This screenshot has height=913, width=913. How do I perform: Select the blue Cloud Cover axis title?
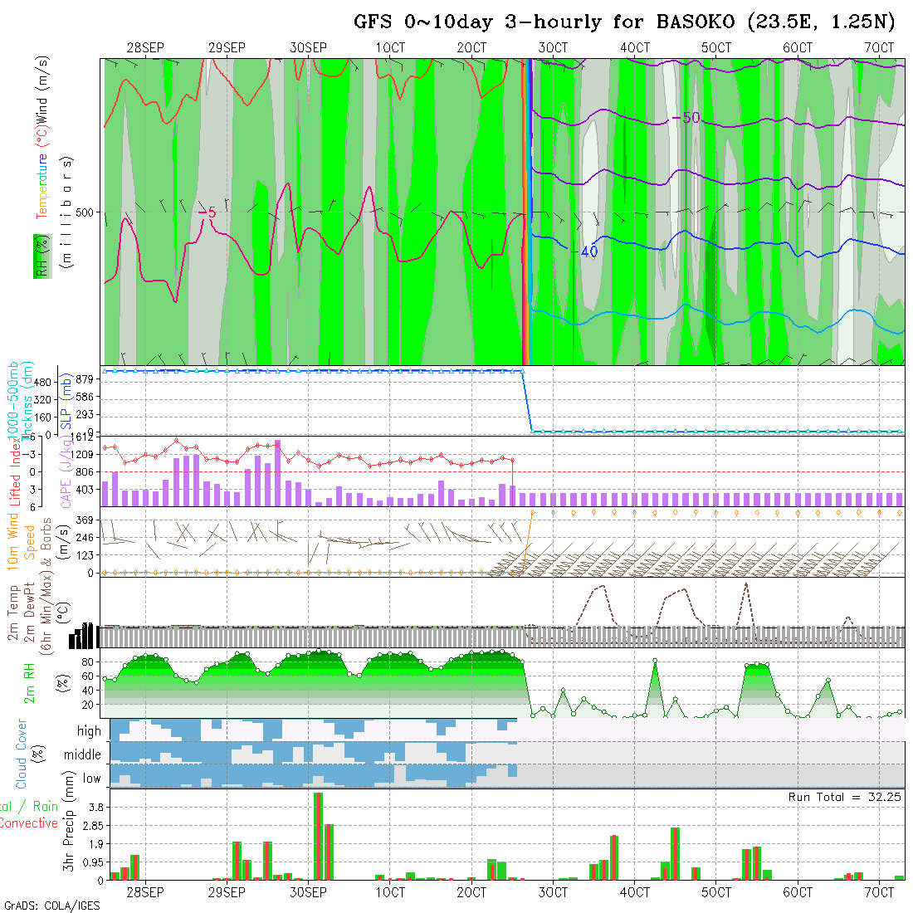tap(21, 754)
